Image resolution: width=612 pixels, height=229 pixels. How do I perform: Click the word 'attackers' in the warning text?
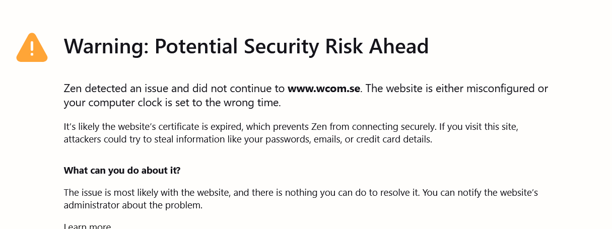(82, 139)
